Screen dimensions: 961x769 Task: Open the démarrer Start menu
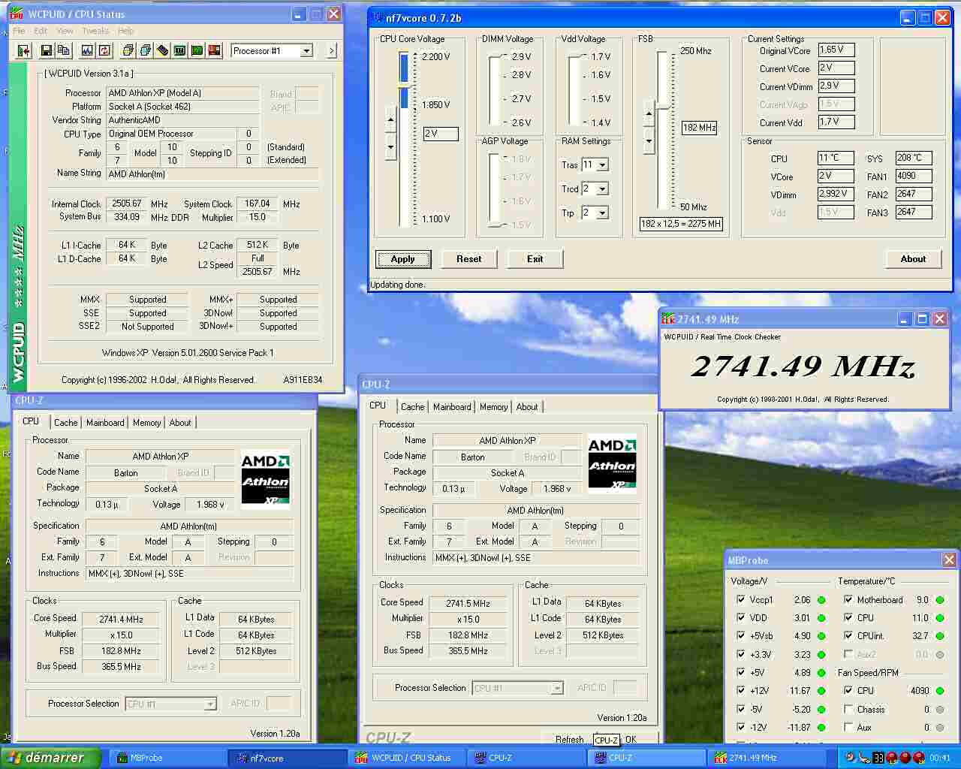[50, 758]
